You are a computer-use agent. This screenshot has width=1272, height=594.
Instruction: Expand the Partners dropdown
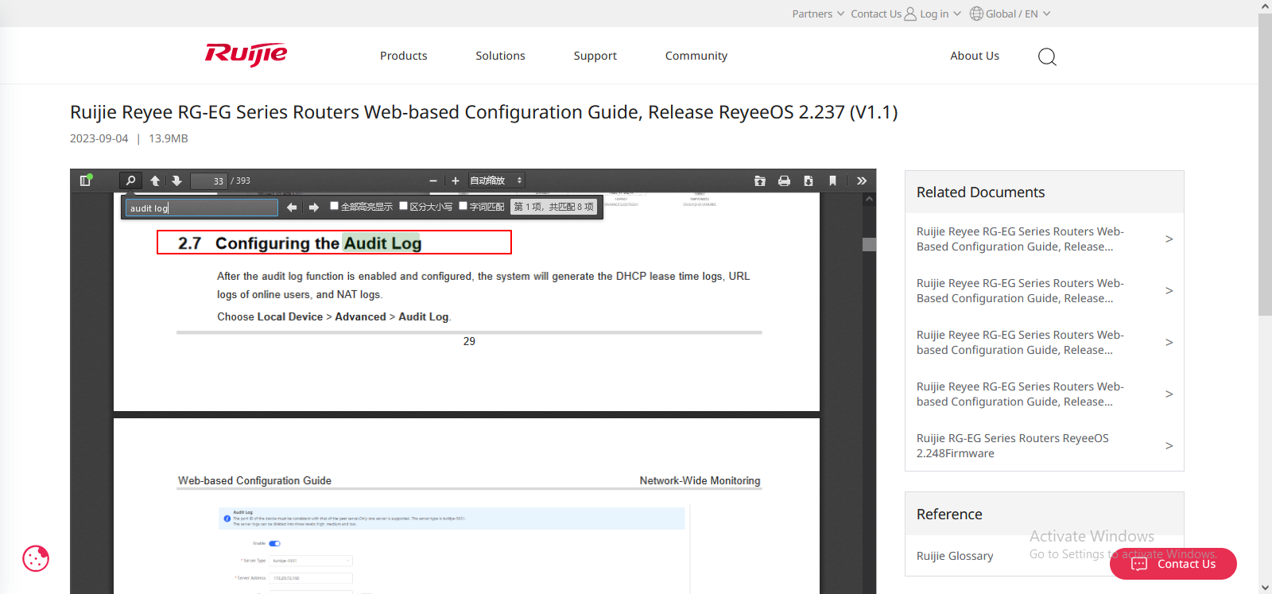pyautogui.click(x=817, y=14)
